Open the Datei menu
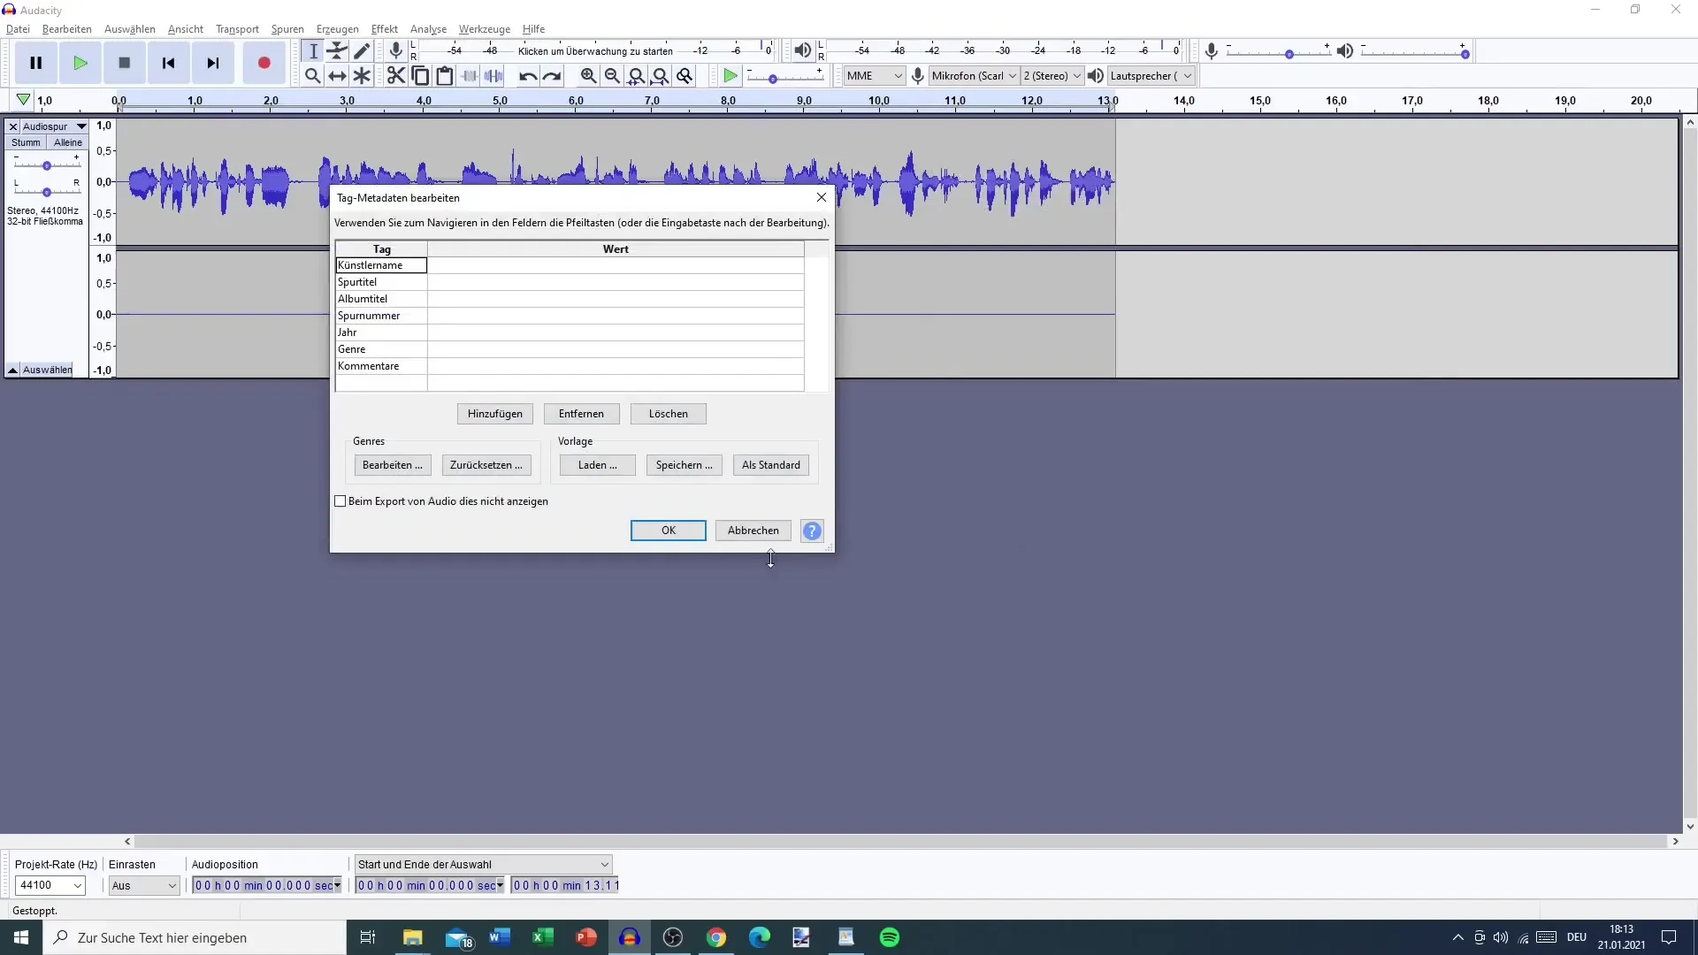 coord(18,29)
